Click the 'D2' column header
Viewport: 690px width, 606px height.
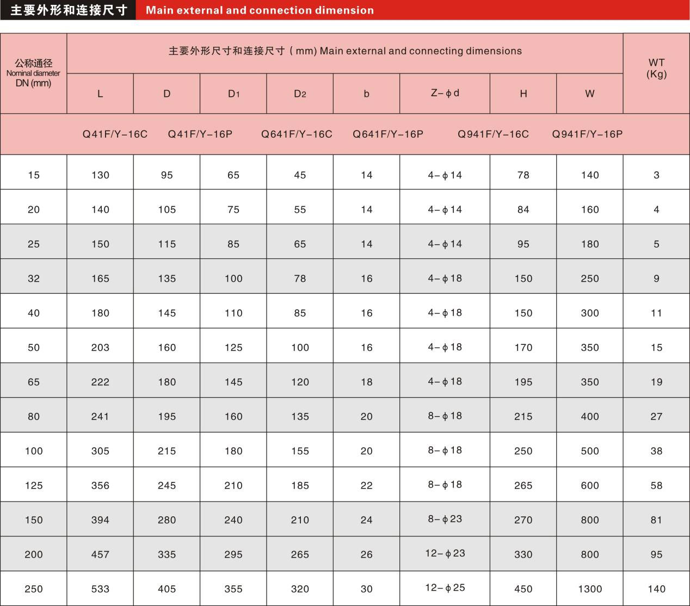point(300,94)
